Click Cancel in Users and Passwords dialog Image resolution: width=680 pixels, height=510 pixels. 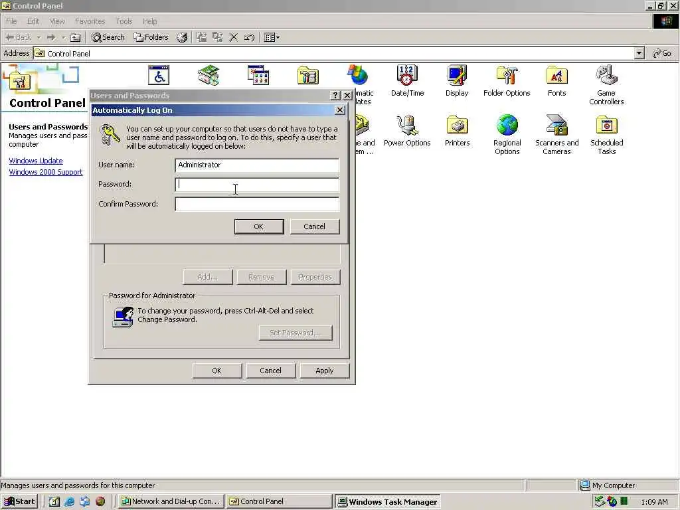click(271, 371)
